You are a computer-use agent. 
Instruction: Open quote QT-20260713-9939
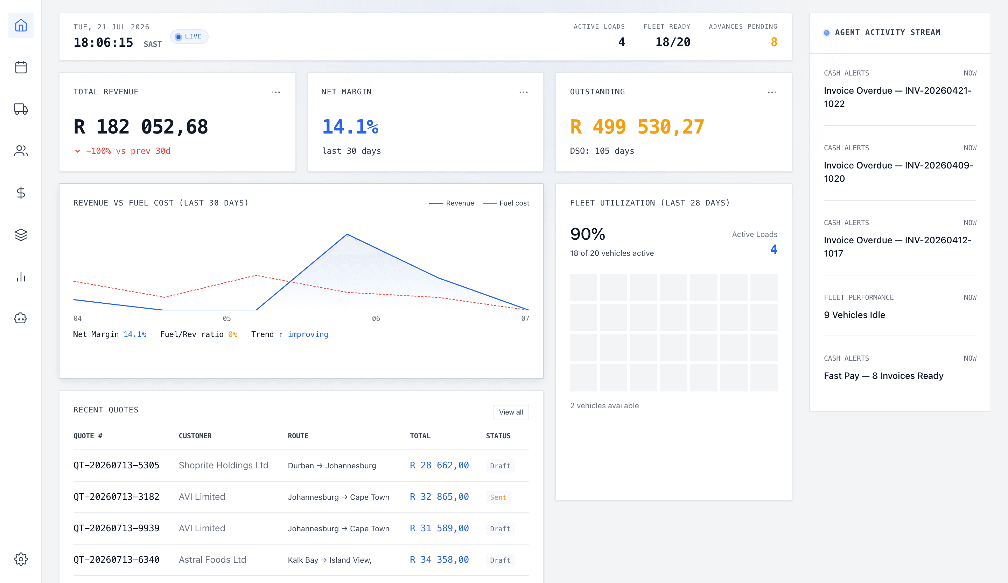tap(117, 528)
